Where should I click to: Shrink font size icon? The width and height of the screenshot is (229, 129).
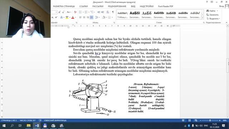coord(63,12)
